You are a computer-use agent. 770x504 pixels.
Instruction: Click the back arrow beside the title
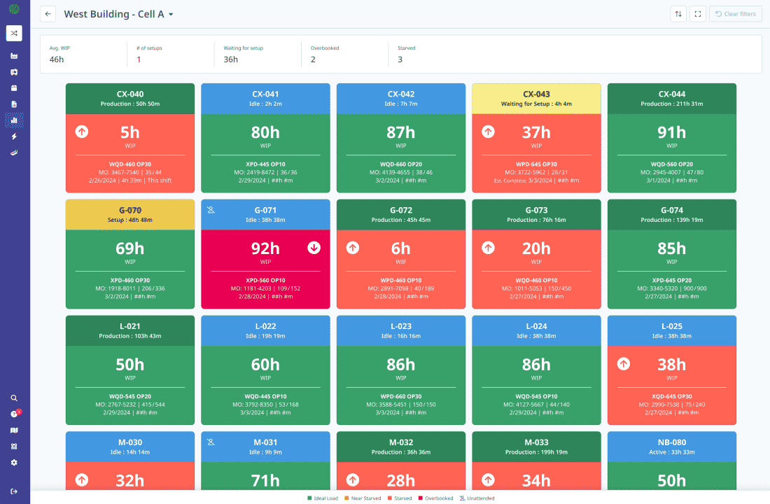point(46,13)
